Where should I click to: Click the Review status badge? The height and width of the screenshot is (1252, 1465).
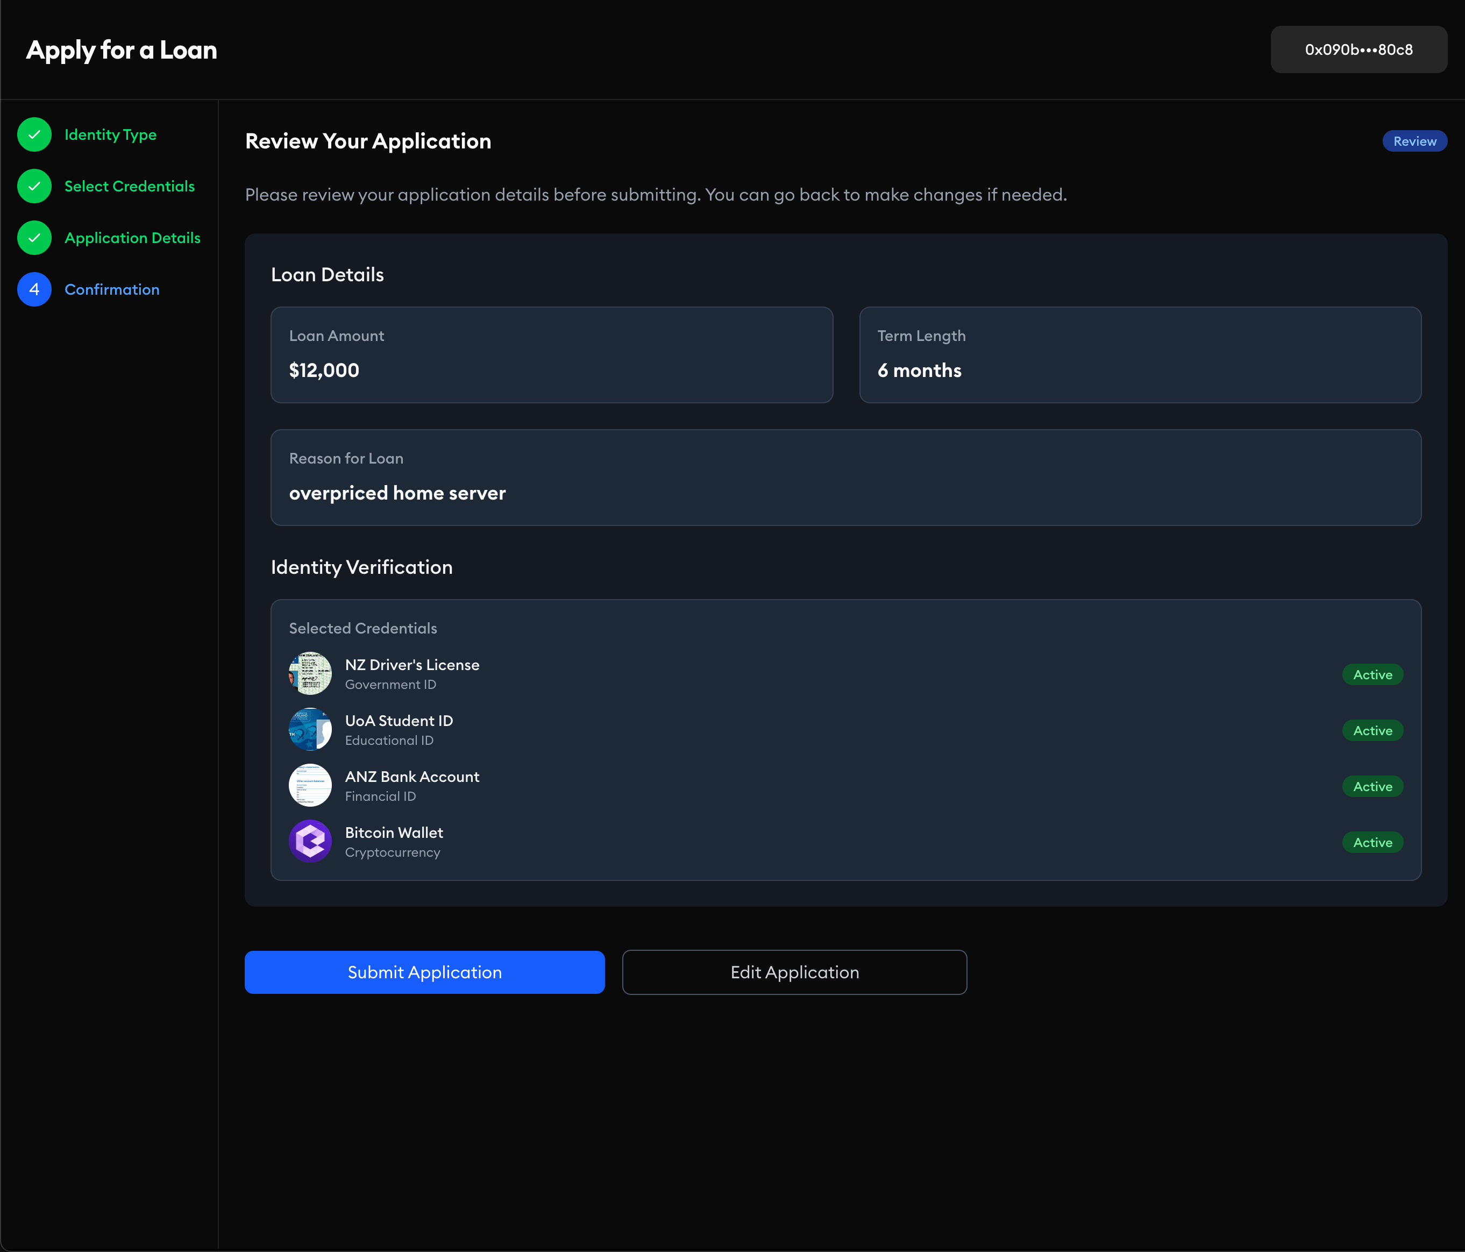point(1414,141)
